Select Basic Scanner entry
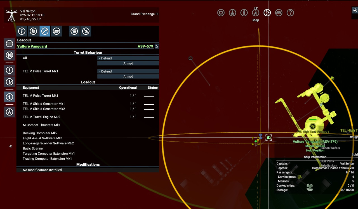Viewport: 358px width, 209px height. [x=88, y=149]
